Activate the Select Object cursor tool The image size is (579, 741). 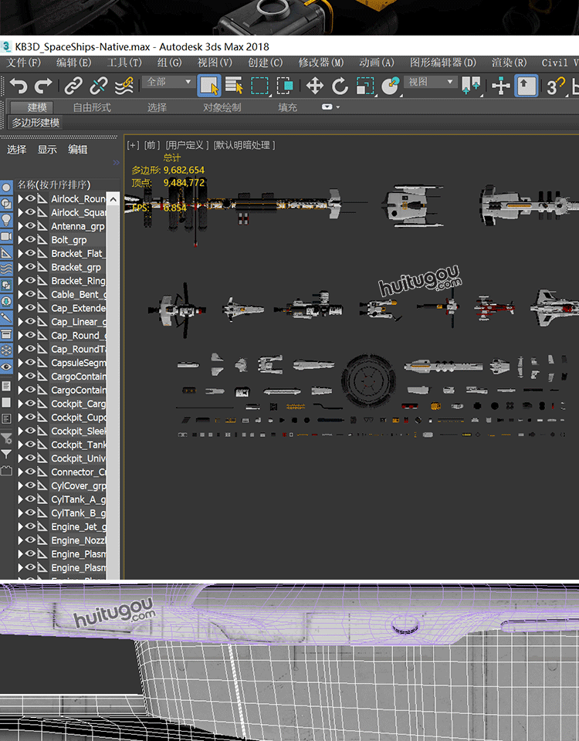[x=209, y=86]
